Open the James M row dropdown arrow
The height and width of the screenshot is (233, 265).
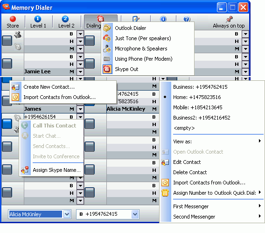tap(80, 109)
